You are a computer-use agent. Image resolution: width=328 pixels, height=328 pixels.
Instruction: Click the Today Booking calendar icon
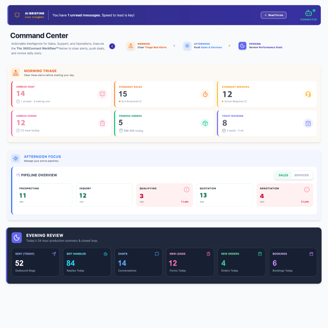coord(308,123)
